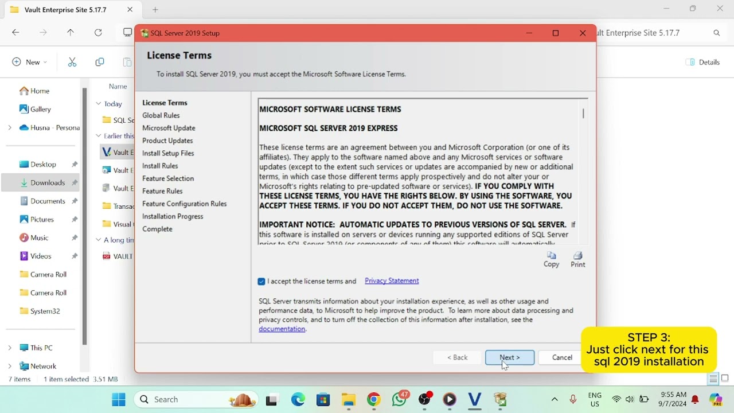
Task: Print the license terms via the Print icon
Action: 578,259
